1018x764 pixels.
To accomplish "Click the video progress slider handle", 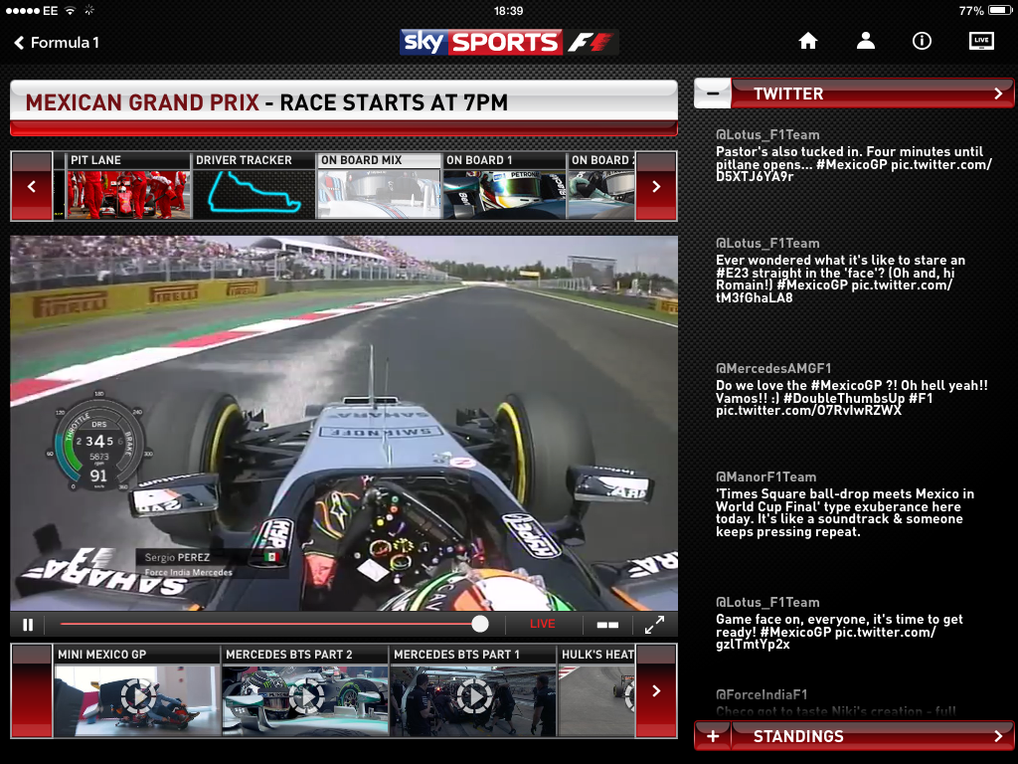I will (480, 624).
